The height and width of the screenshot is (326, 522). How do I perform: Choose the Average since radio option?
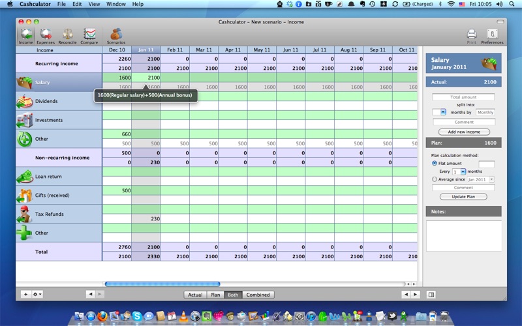435,179
